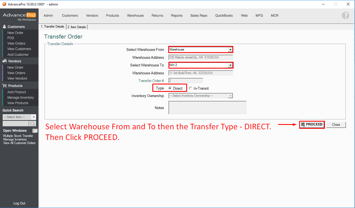Open the Web menu
The width and height of the screenshot is (355, 208).
(x=244, y=16)
